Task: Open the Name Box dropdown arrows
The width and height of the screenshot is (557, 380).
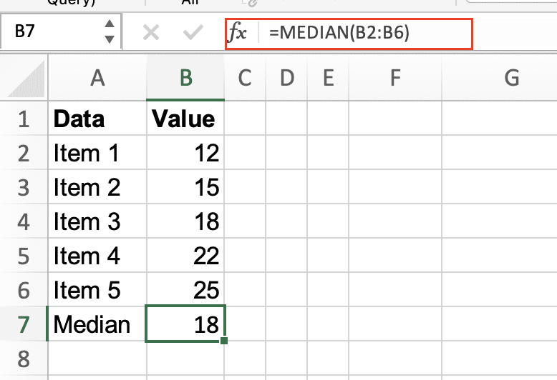Action: pyautogui.click(x=109, y=33)
